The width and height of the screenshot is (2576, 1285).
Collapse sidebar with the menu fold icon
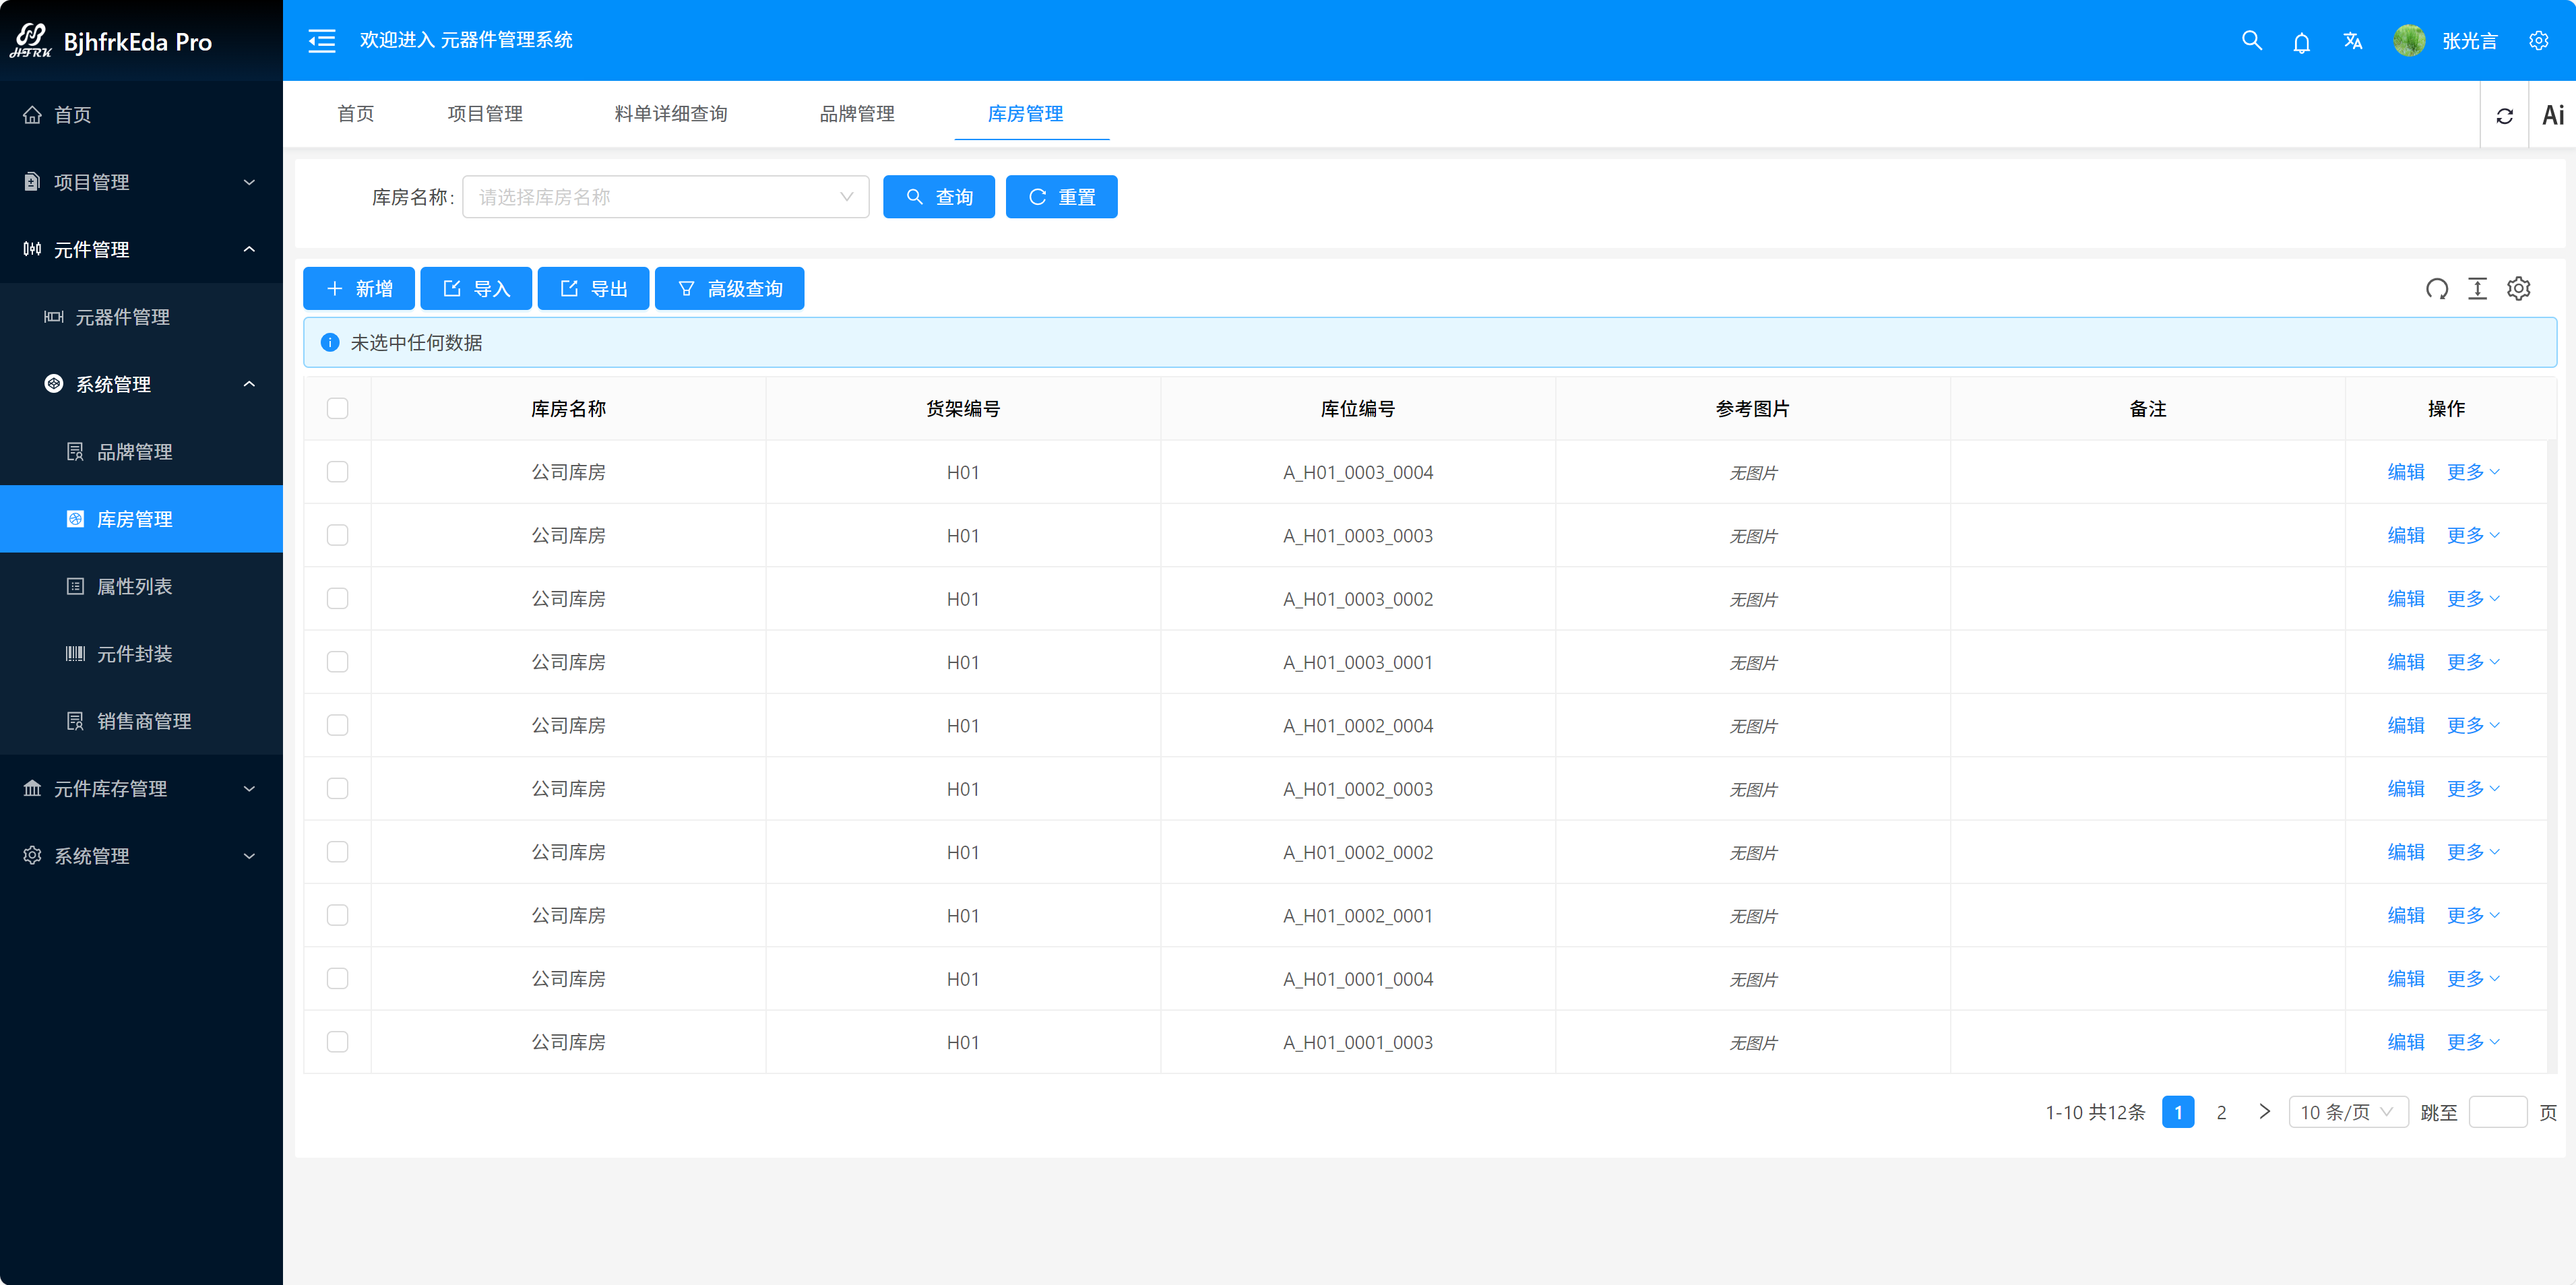pyautogui.click(x=321, y=40)
